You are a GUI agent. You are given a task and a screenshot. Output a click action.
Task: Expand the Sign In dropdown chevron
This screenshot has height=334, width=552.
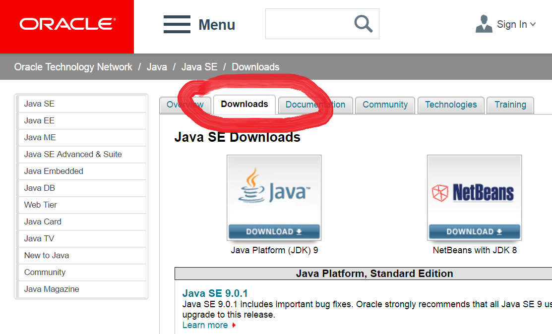click(x=533, y=24)
